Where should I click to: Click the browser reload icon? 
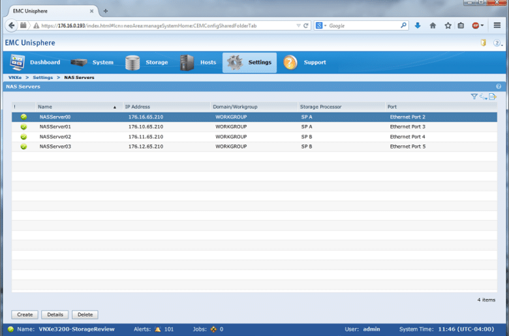pos(306,25)
